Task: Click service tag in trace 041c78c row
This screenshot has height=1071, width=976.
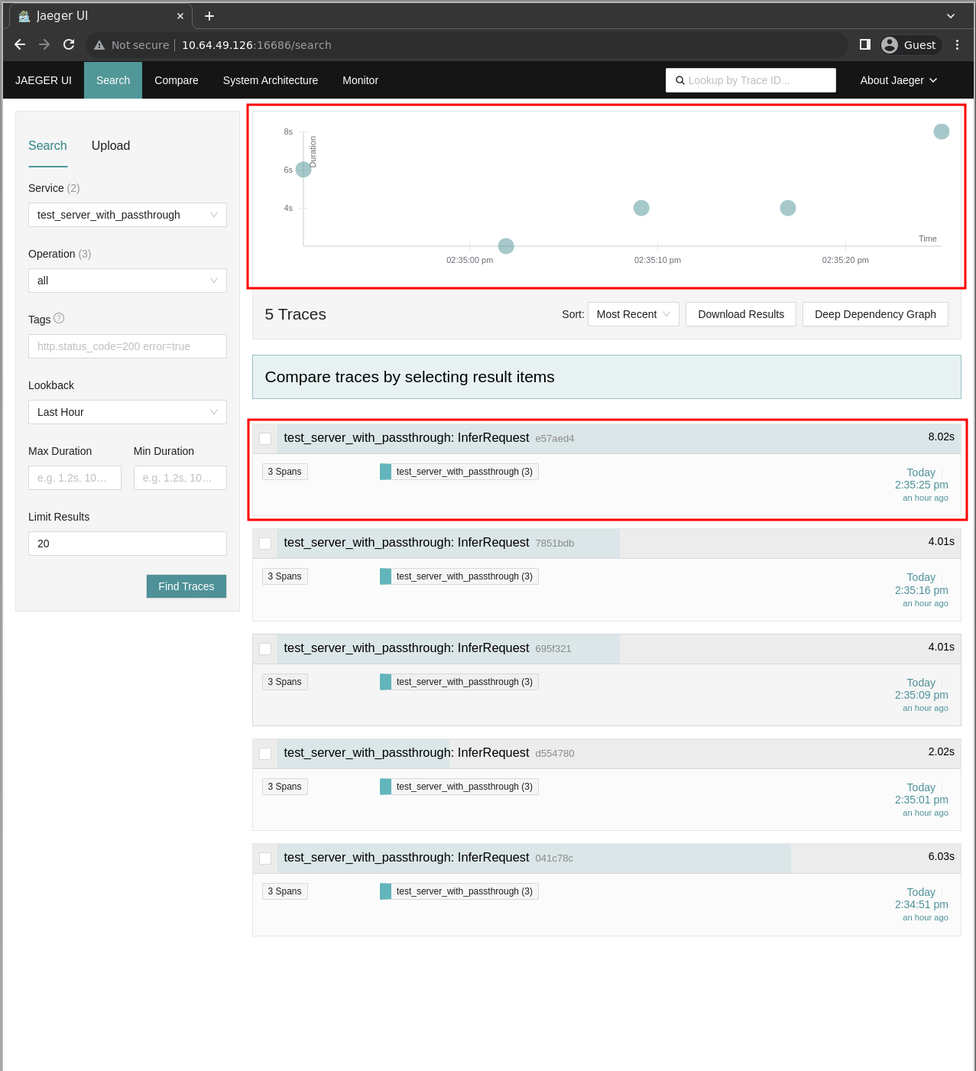Action: click(459, 891)
